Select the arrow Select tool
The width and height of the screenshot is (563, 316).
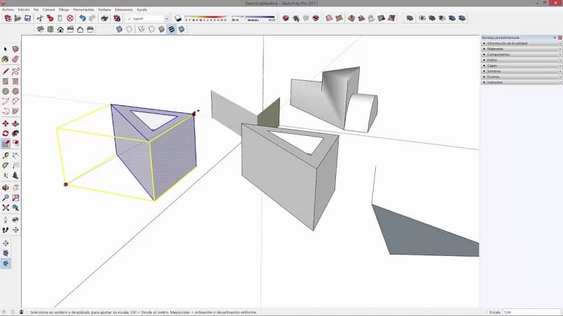coord(6,50)
